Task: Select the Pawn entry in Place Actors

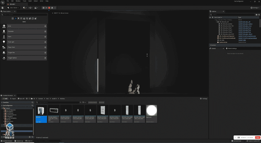Action: pyautogui.click(x=24, y=37)
